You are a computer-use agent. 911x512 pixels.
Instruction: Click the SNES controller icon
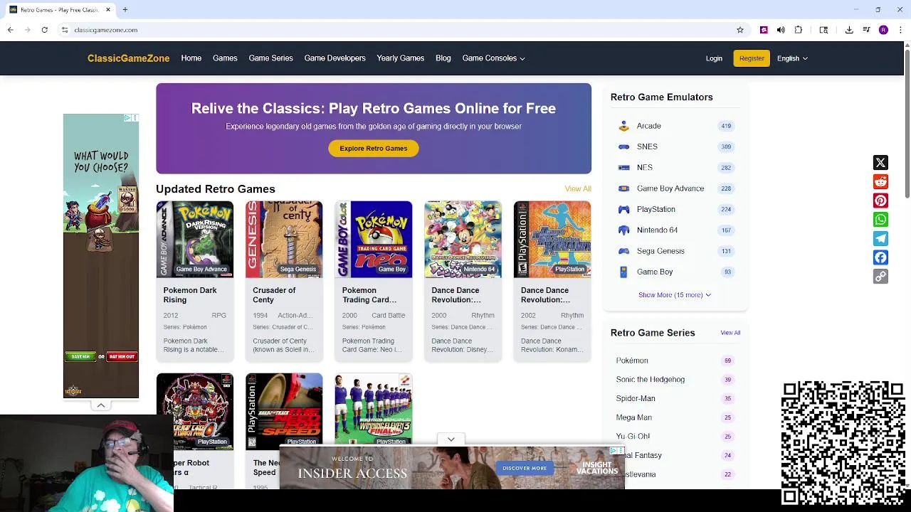pyautogui.click(x=623, y=146)
